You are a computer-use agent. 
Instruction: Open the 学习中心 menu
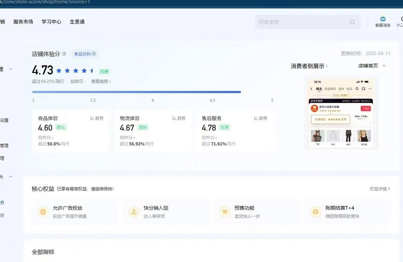click(x=51, y=21)
